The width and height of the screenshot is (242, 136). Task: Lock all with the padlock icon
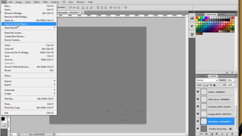click(214, 85)
